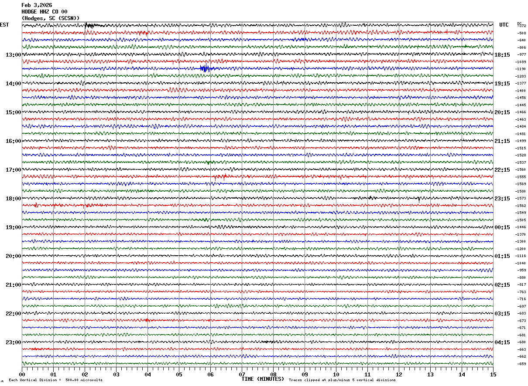The height and width of the screenshot is (386, 528).
Task: Click the TIME (MINUTES) axis title
Action: (263, 379)
